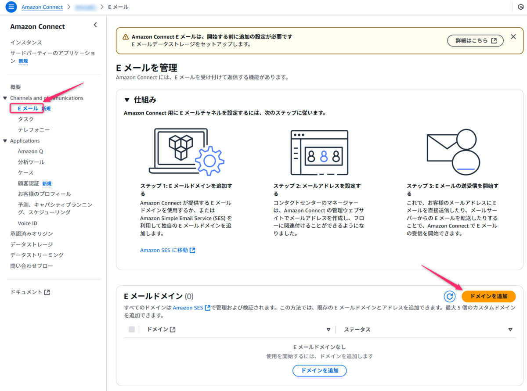Open the hamburger navigation menu
The image size is (527, 391).
11,7
